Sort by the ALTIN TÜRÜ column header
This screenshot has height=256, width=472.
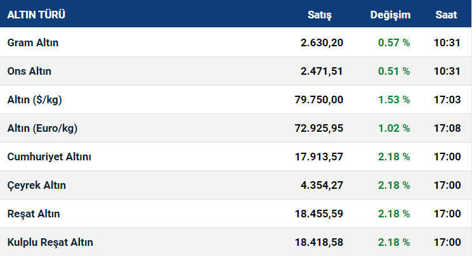tap(36, 15)
